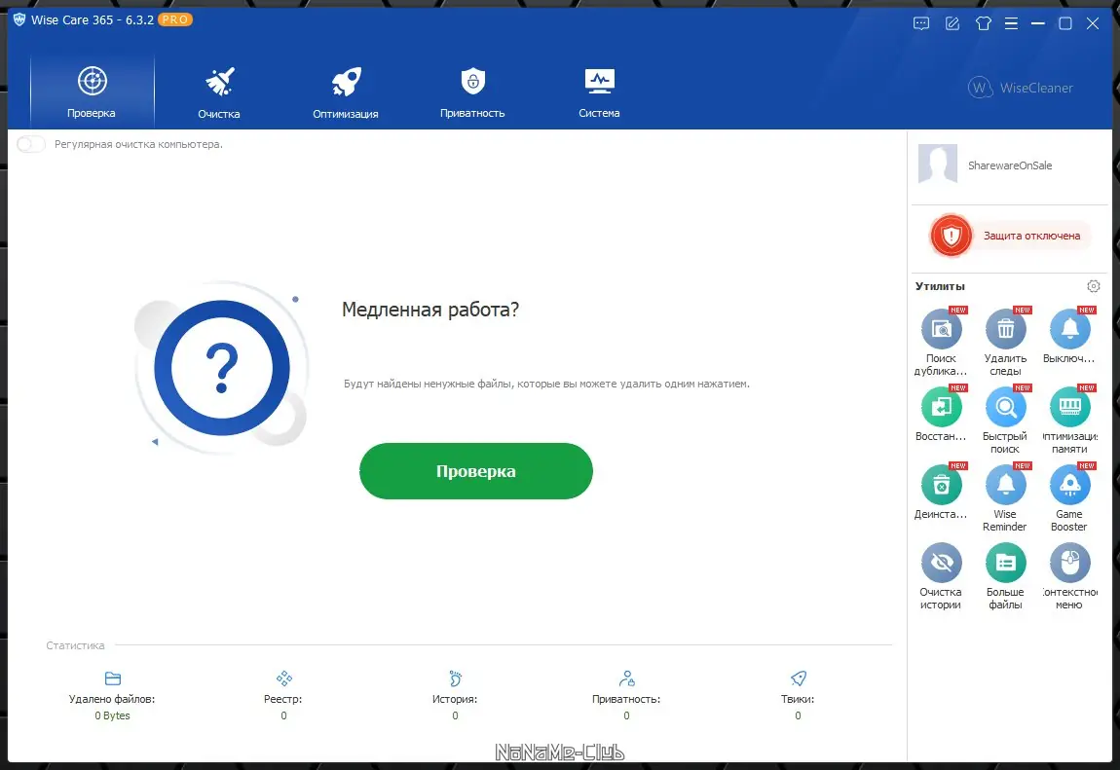Open the theme/skin selector icon
The height and width of the screenshot is (770, 1120).
pos(984,22)
